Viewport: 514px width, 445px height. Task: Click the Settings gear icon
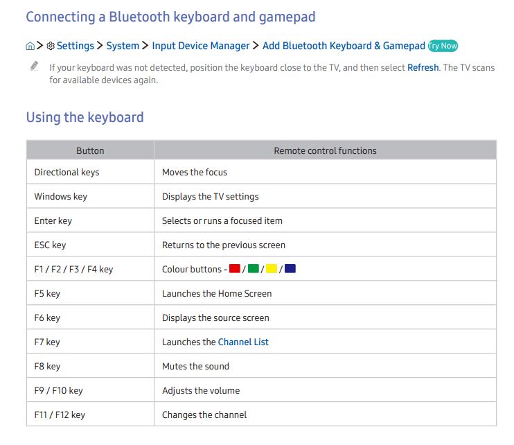click(50, 46)
